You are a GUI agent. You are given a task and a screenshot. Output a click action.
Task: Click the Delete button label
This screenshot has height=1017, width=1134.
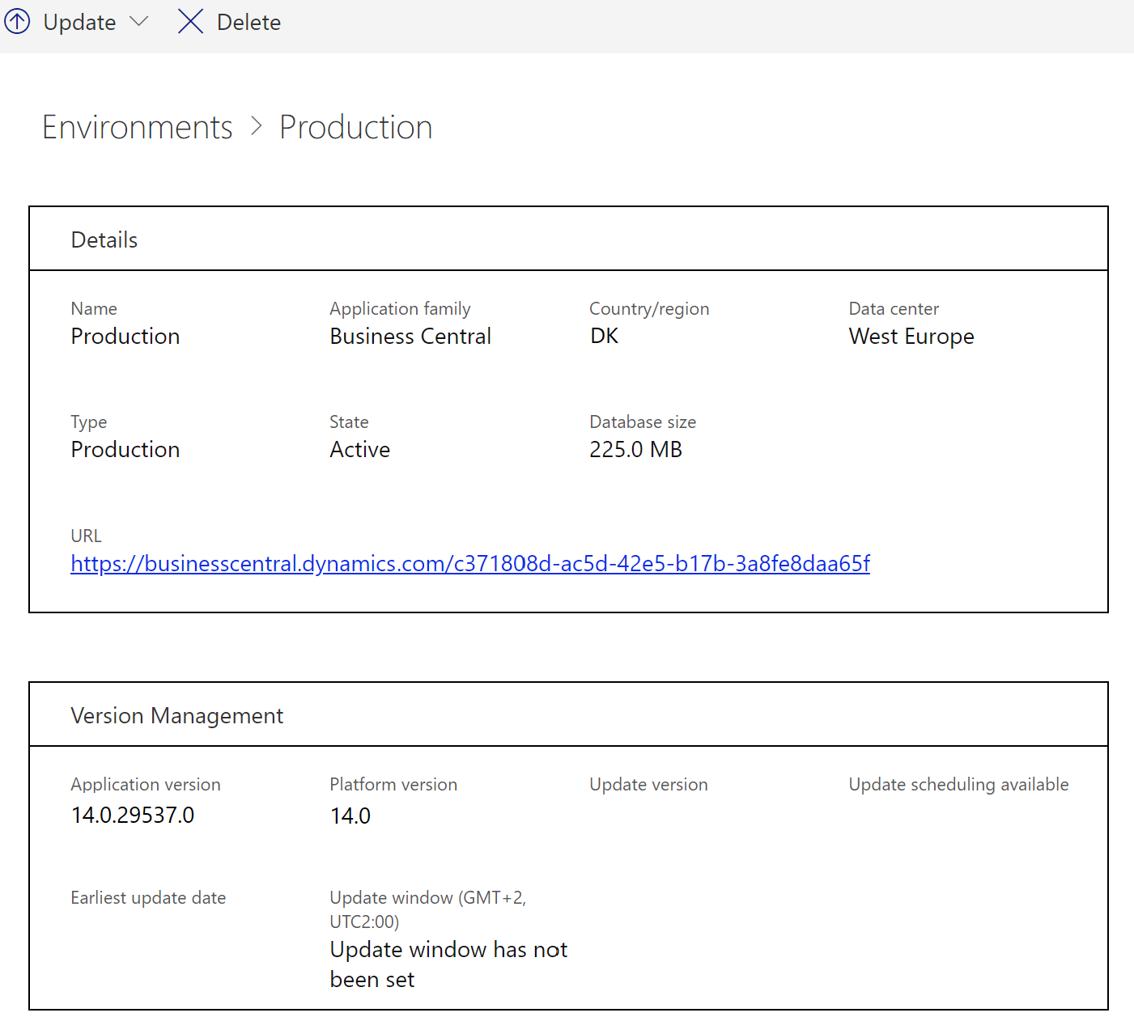pyautogui.click(x=248, y=23)
